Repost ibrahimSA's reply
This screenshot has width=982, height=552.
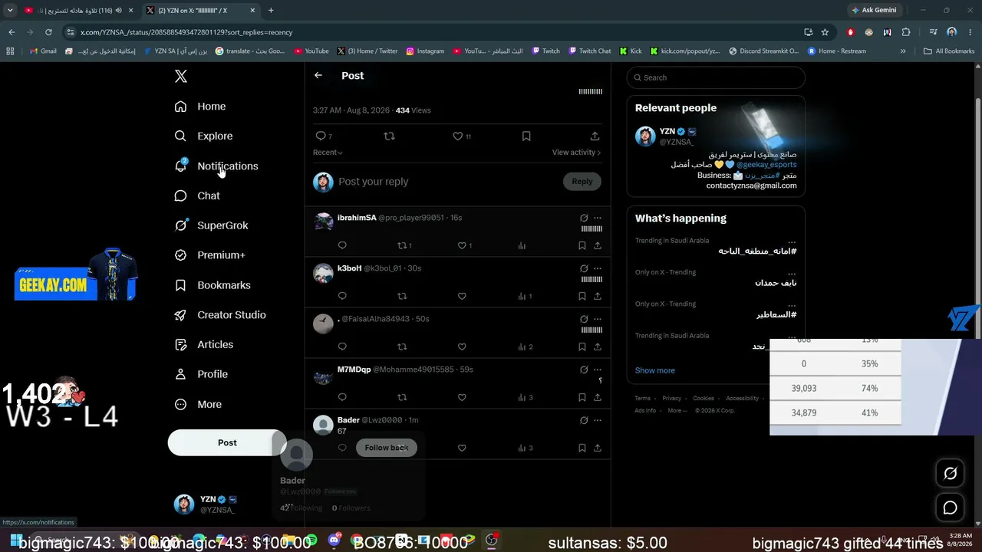point(404,245)
